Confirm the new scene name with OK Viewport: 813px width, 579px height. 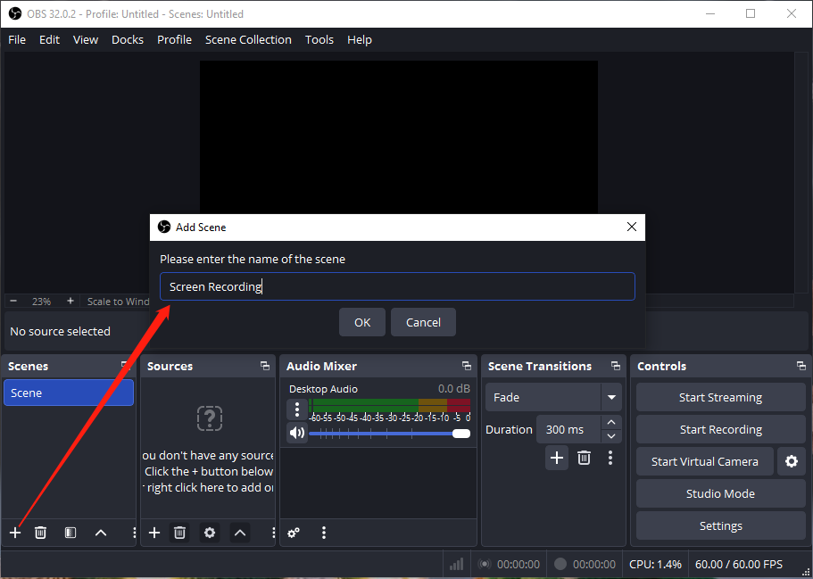click(x=361, y=322)
